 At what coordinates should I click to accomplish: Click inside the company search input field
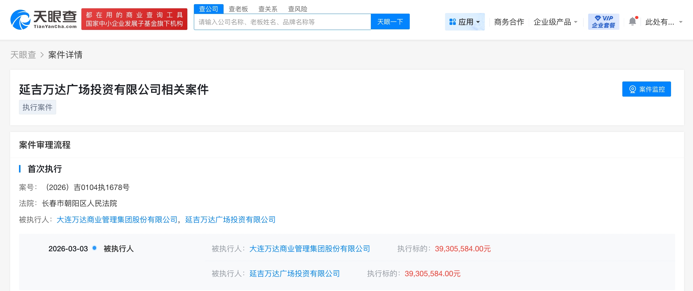click(x=282, y=22)
